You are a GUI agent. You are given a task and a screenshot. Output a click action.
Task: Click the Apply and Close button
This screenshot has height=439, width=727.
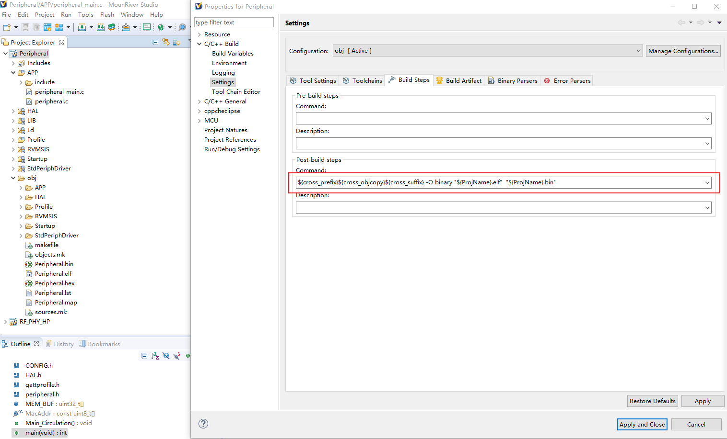[x=642, y=424]
